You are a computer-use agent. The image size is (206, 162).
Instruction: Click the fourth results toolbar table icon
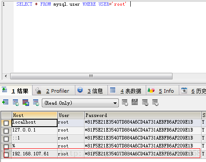[x=36, y=102]
